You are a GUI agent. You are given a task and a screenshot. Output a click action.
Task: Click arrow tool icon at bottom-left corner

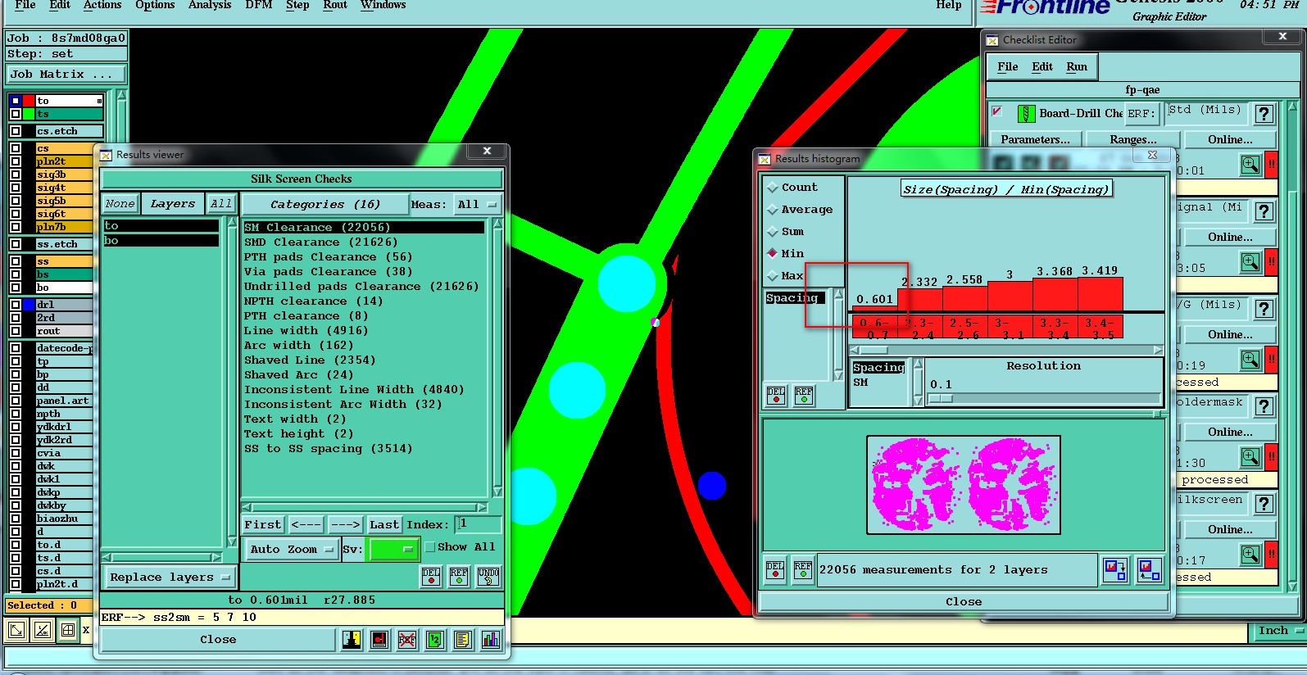point(16,630)
